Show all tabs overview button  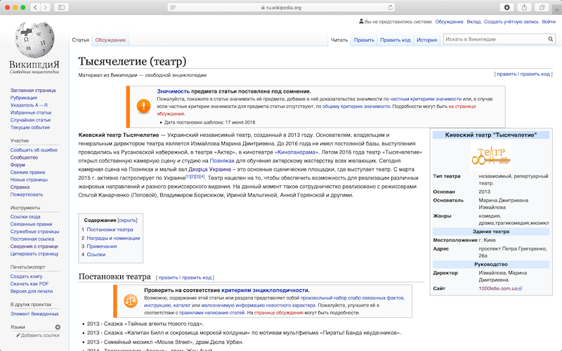coord(542,7)
